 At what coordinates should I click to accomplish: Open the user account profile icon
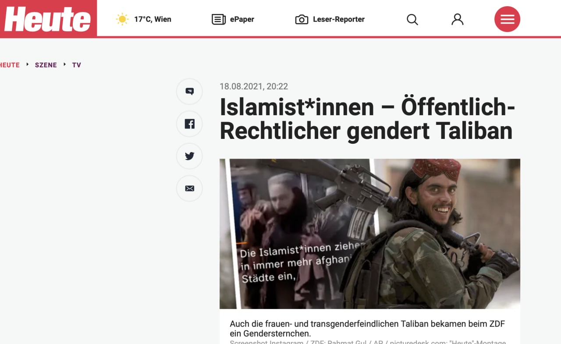point(457,19)
